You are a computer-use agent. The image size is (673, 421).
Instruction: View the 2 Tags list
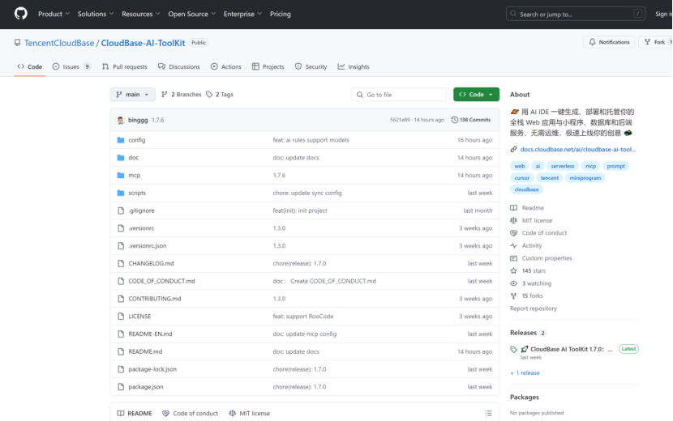click(219, 94)
